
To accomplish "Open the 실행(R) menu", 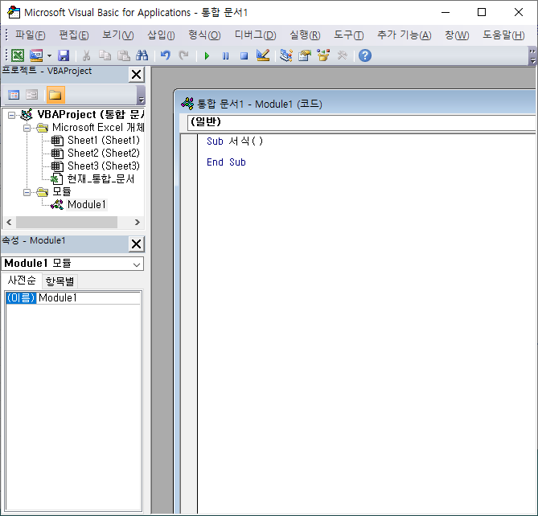I will click(305, 35).
